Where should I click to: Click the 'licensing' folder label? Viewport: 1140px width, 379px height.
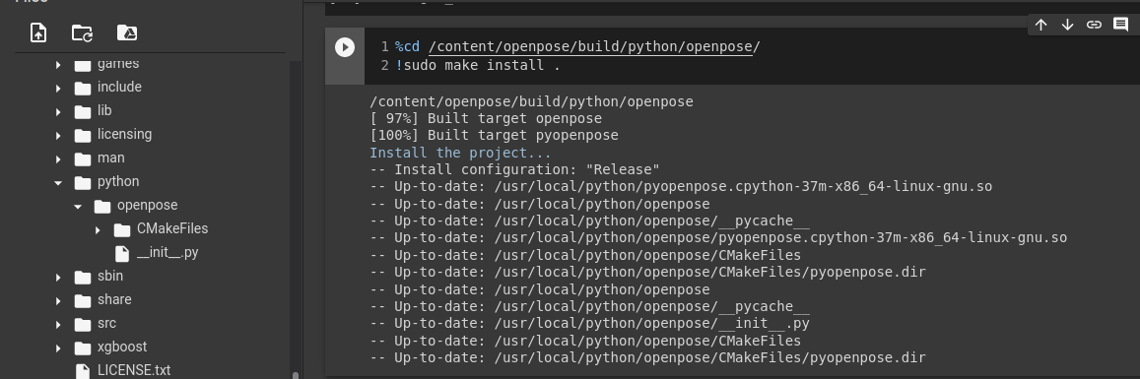(x=124, y=134)
